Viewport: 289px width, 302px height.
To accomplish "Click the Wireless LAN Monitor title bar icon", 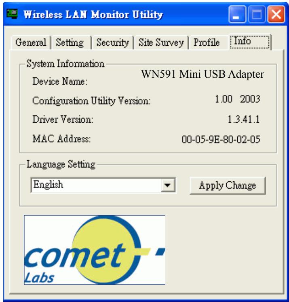I will [12, 13].
